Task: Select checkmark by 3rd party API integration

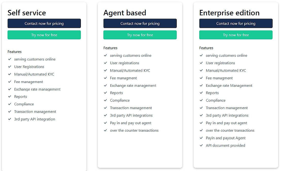Action: point(10,119)
